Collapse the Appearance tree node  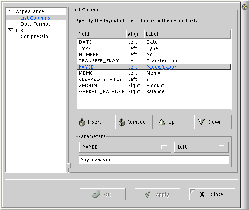tap(11, 11)
